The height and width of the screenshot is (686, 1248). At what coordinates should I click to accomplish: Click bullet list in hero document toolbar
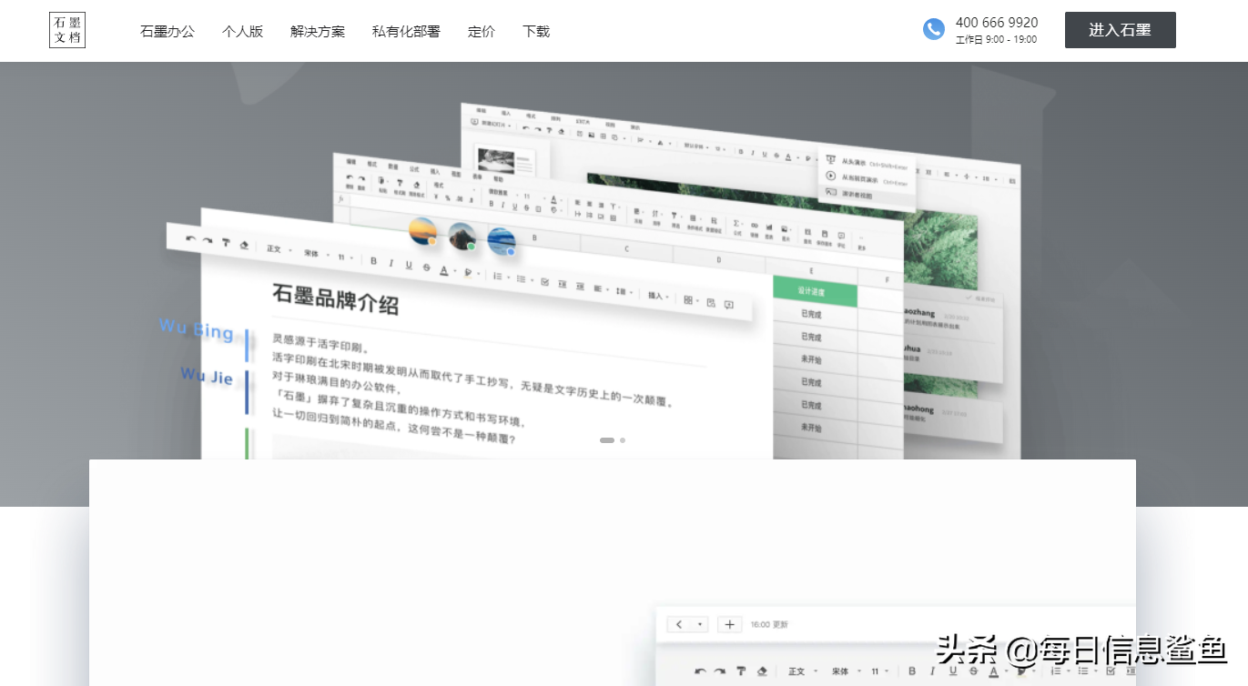click(523, 278)
